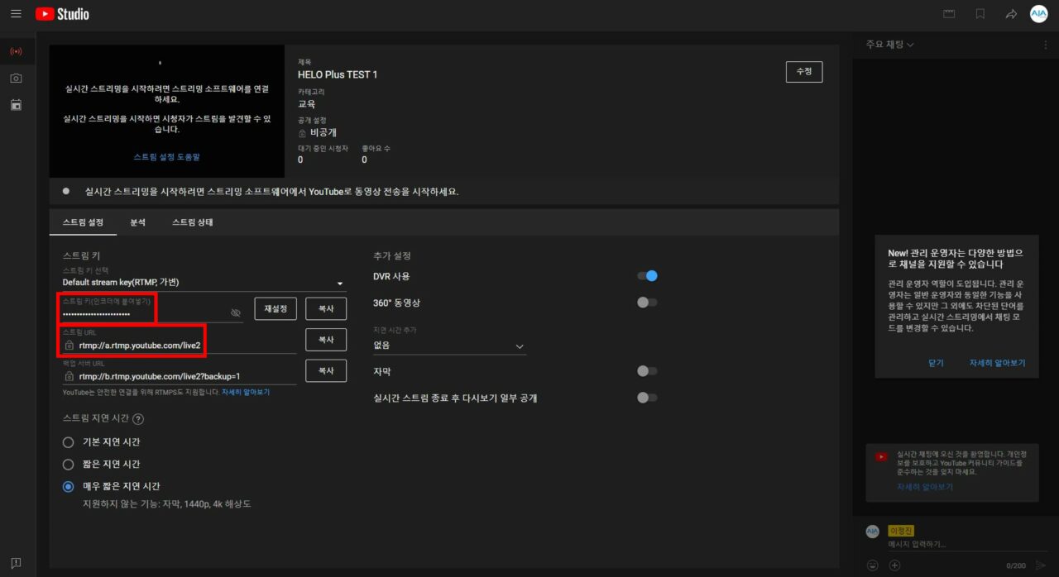
Task: Open the chat three-dot options menu
Action: point(1045,45)
